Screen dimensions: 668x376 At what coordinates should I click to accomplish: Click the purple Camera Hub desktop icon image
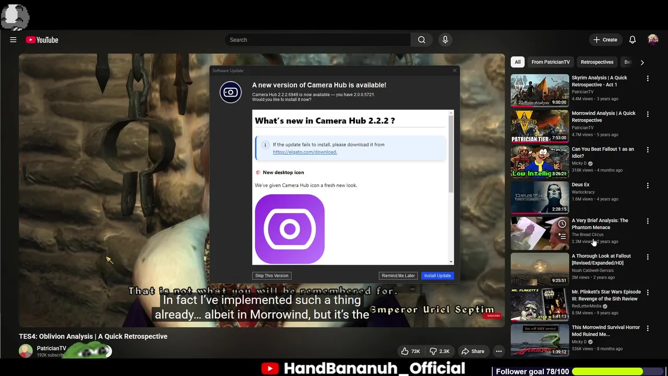coord(290,229)
